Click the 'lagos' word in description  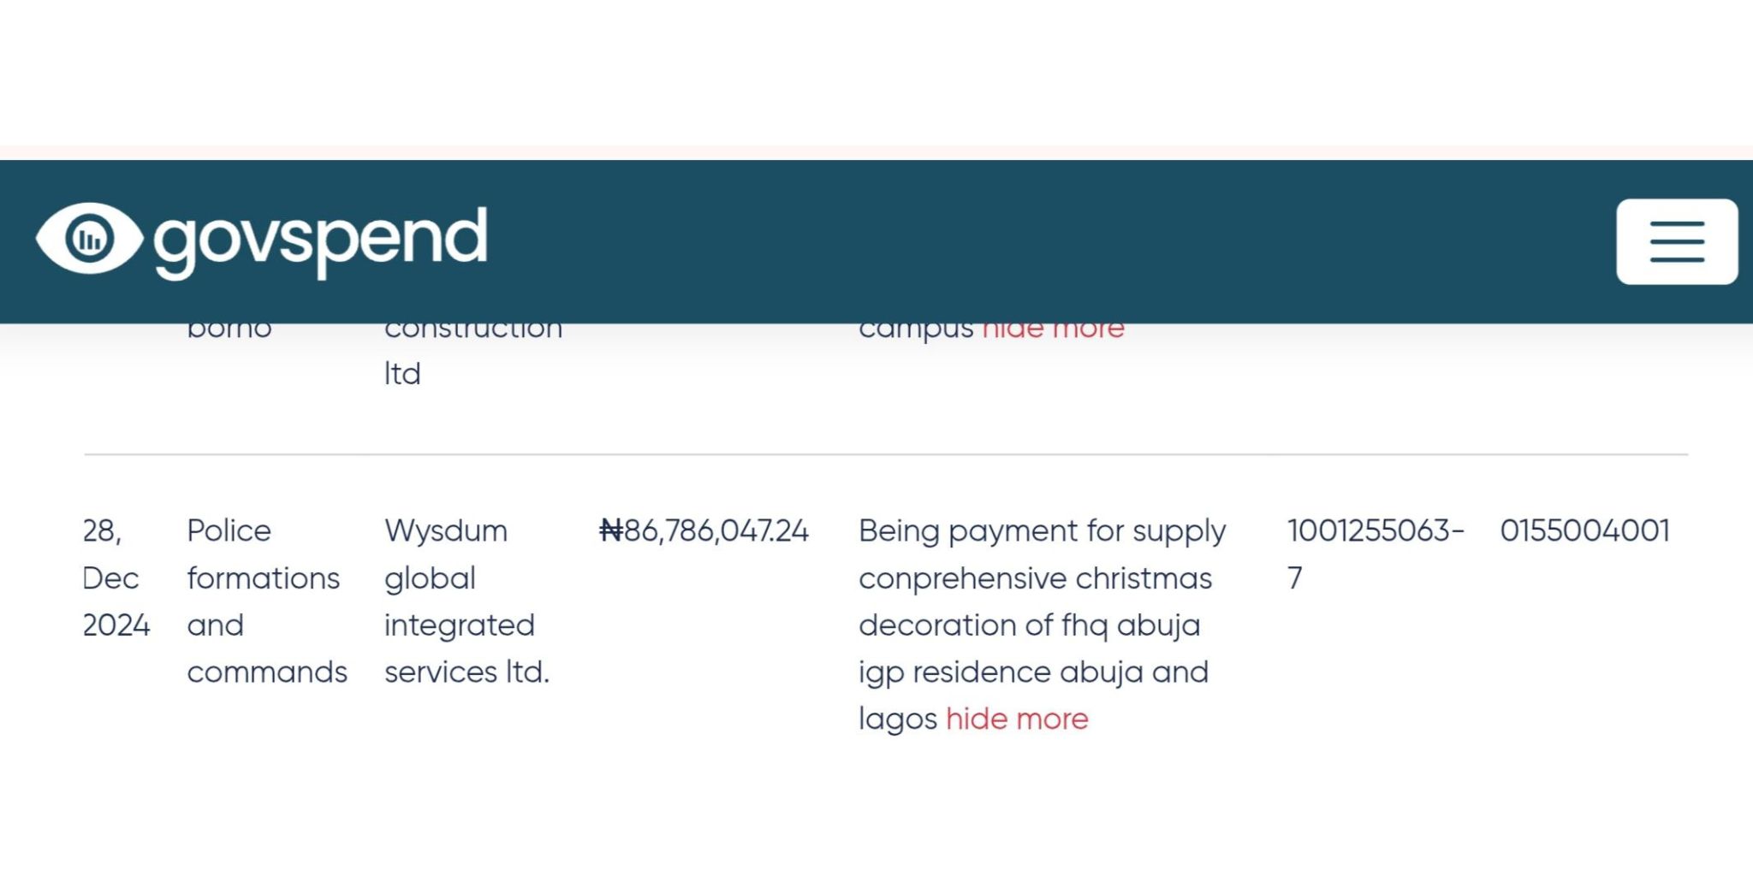(898, 719)
